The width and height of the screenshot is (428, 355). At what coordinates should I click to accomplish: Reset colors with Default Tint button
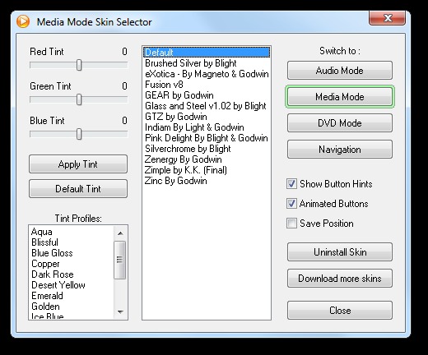pyautogui.click(x=78, y=189)
